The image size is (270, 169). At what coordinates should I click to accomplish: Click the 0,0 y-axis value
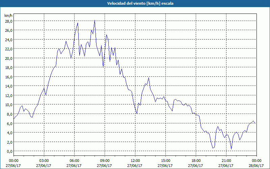pos(9,151)
